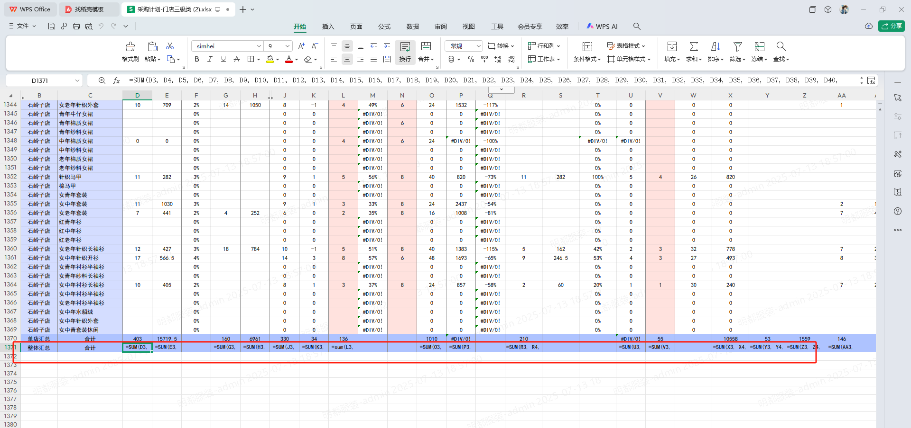Click the Fill (填充) icon

672,46
